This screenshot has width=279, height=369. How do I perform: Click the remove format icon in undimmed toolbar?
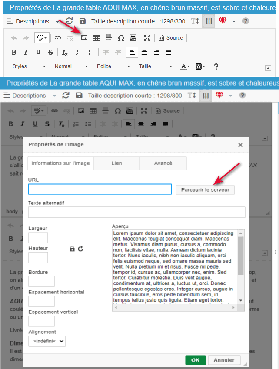64,53
